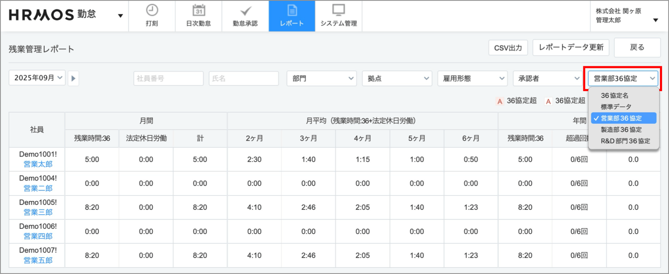This screenshot has width=669, height=274.
Task: Open the 承認者 filter dropdown
Action: coord(548,78)
